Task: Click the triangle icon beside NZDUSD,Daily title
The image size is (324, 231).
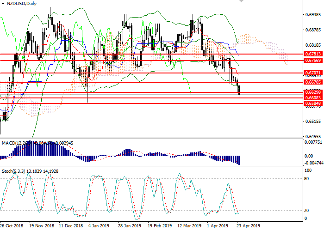Action: point(3,4)
